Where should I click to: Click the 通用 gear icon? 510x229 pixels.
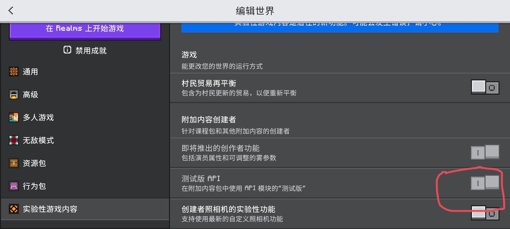(x=14, y=72)
